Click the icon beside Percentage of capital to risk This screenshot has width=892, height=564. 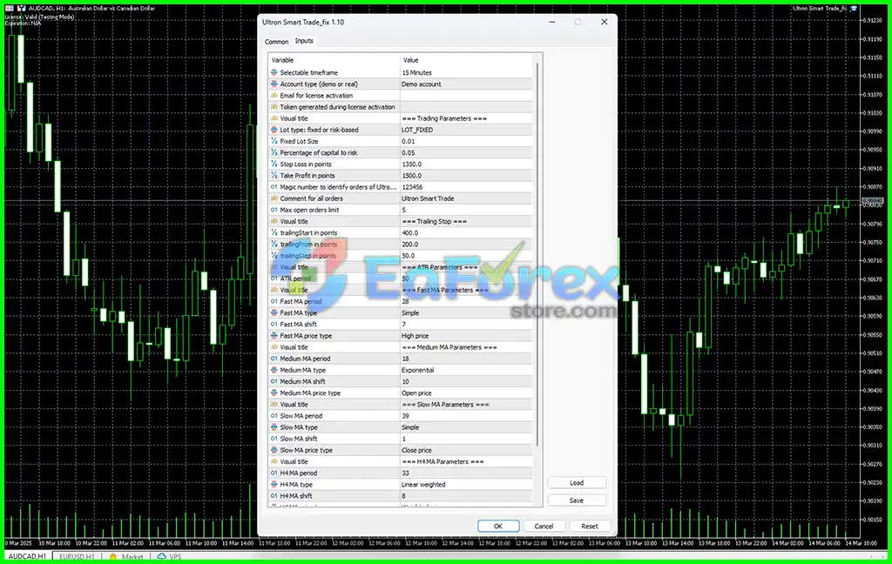click(274, 152)
